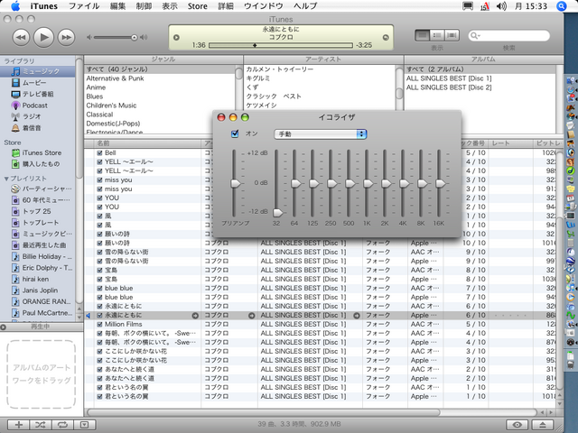578x433 pixels.
Task: Open the 編集 menu
Action: [x=117, y=6]
